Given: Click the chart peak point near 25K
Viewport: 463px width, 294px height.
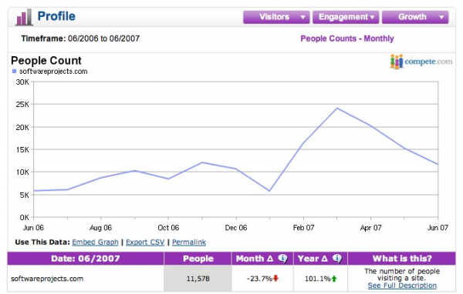Looking at the screenshot, I should pyautogui.click(x=337, y=109).
